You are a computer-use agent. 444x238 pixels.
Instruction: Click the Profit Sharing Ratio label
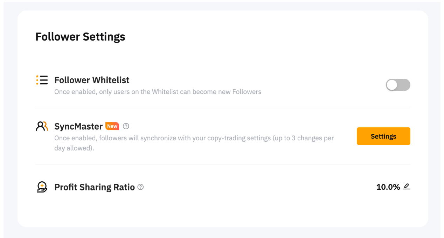pos(95,187)
